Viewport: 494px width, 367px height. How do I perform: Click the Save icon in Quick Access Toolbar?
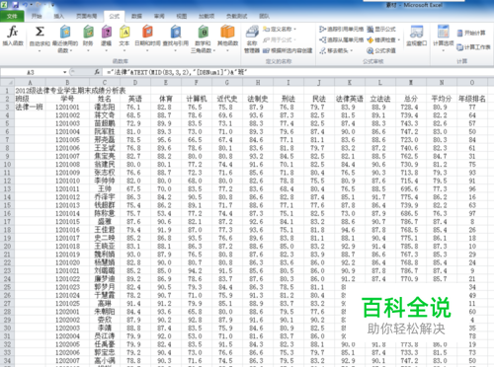click(x=15, y=5)
